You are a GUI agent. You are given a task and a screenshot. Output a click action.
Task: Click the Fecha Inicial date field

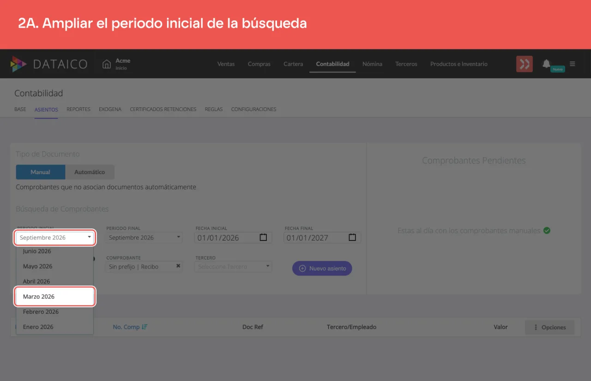coord(234,238)
